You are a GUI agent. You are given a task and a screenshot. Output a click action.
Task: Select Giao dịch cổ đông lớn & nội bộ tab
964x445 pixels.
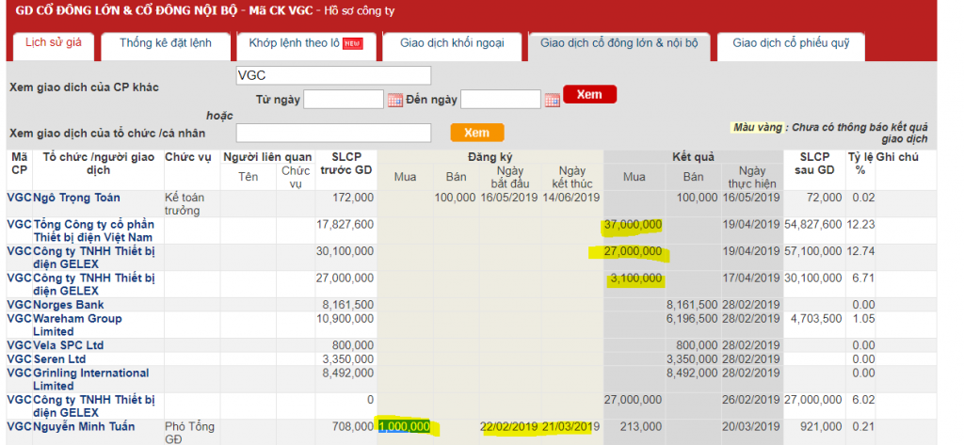(619, 43)
